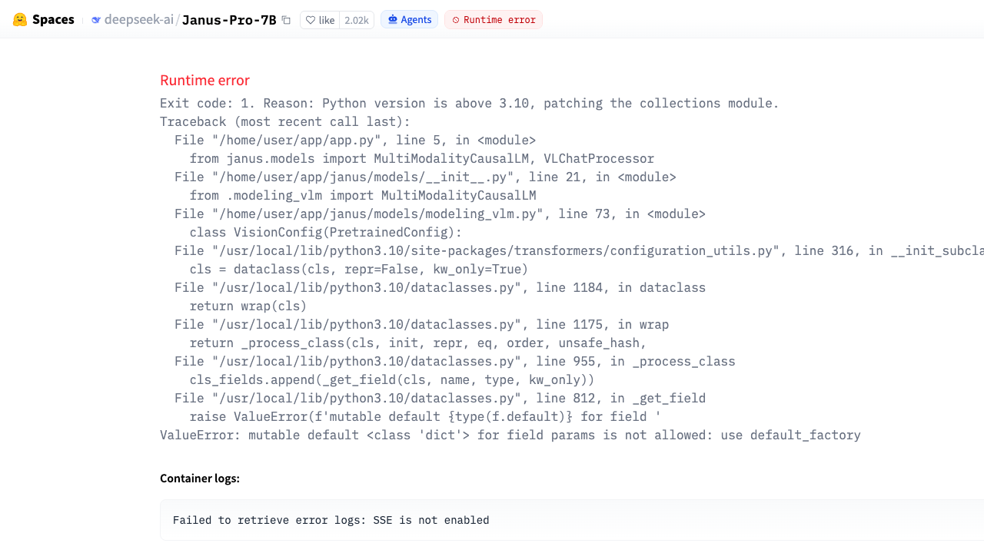Select the dataclasses.py line 812 row
This screenshot has width=984, height=553.
[440, 399]
